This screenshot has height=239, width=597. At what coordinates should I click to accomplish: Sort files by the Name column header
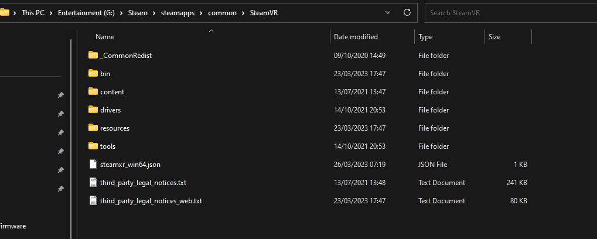point(105,37)
